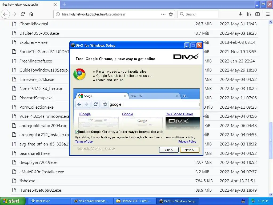This screenshot has width=273, height=205.
Task: Click the DivX logo in installer header
Action: pos(186,57)
